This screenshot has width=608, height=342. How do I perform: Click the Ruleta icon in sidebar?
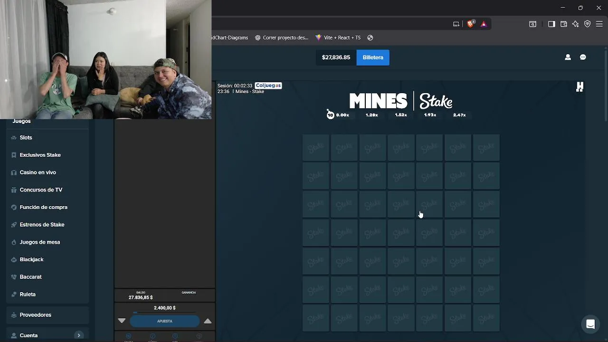(x=14, y=294)
